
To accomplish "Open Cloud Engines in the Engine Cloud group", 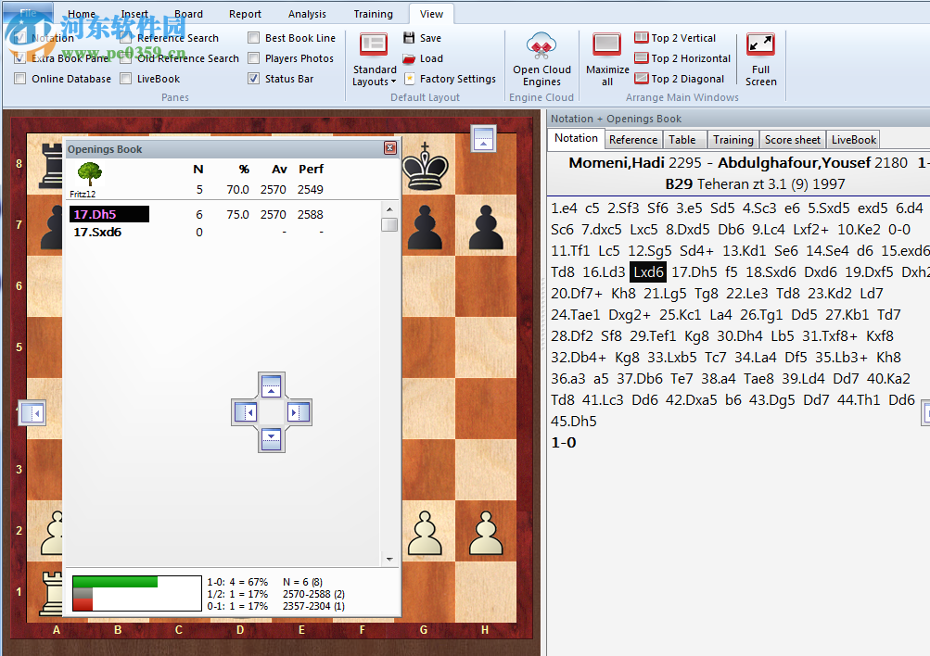I will 541,56.
